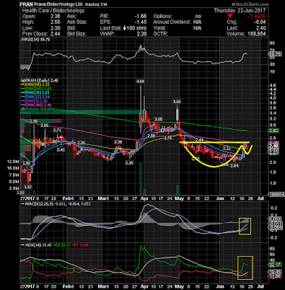
Task: Click the EMA(50) 2.33 legend entry
Action: point(36,85)
